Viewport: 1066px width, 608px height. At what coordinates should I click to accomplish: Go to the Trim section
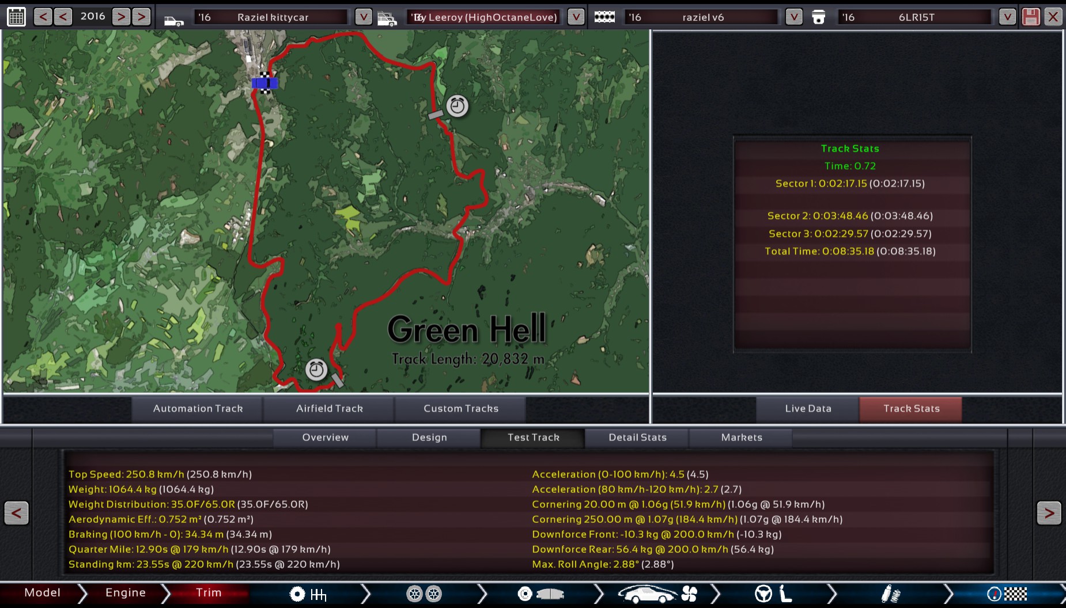pos(209,593)
